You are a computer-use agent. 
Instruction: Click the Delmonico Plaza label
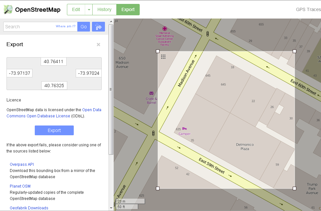[245, 147]
